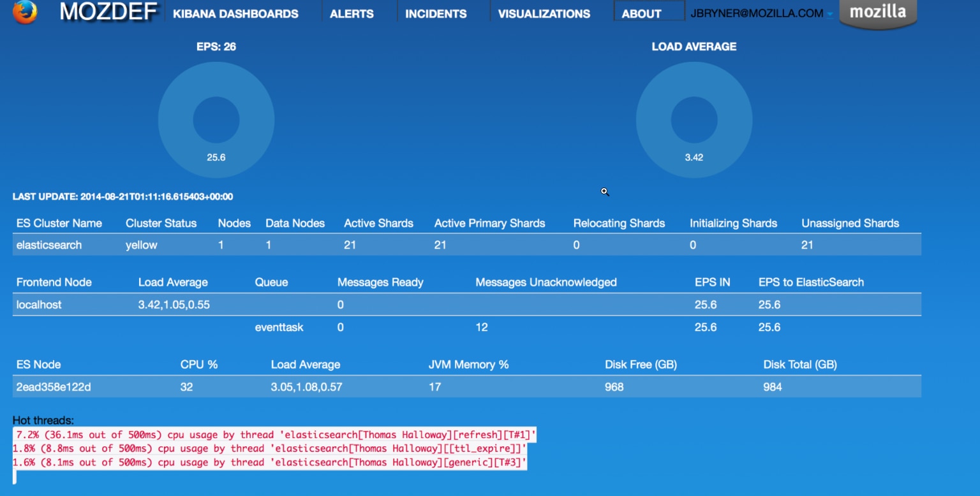Click the Firefox logo icon

coord(25,11)
